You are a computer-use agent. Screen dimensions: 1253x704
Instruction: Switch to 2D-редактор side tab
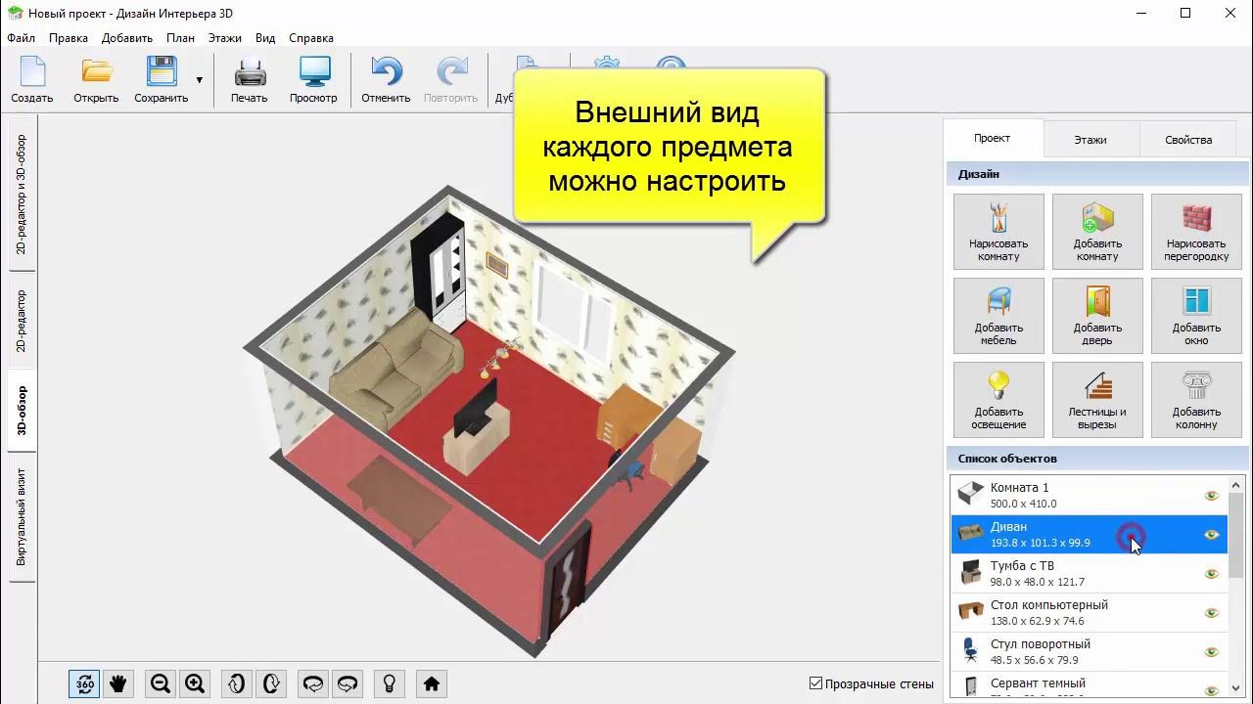[x=22, y=321]
